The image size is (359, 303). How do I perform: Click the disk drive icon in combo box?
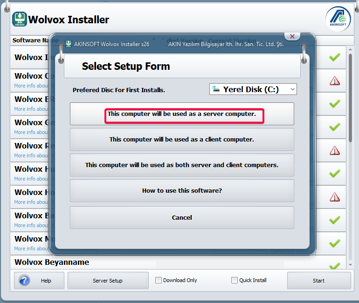coord(216,89)
